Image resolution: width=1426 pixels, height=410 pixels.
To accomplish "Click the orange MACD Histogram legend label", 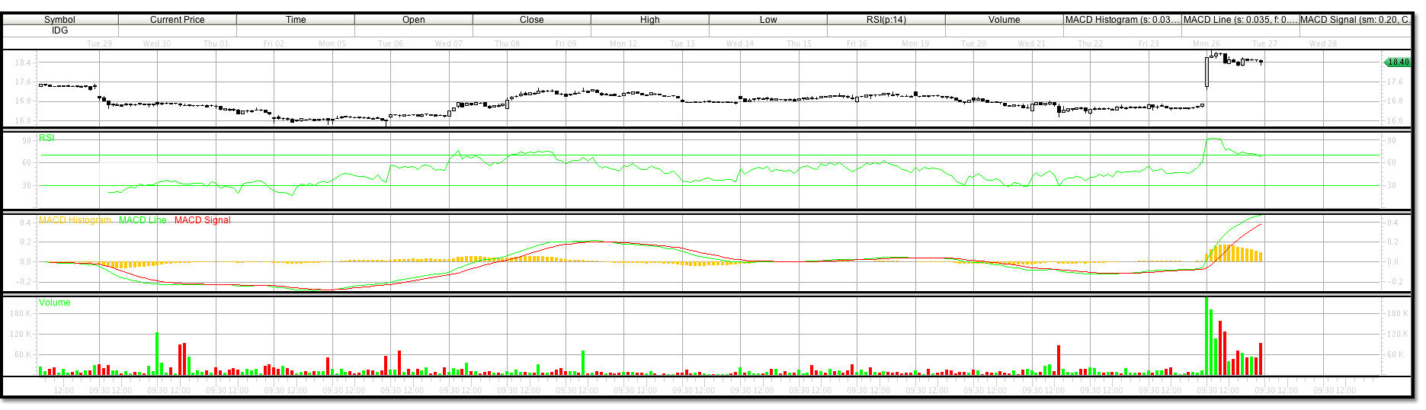I will coord(75,220).
